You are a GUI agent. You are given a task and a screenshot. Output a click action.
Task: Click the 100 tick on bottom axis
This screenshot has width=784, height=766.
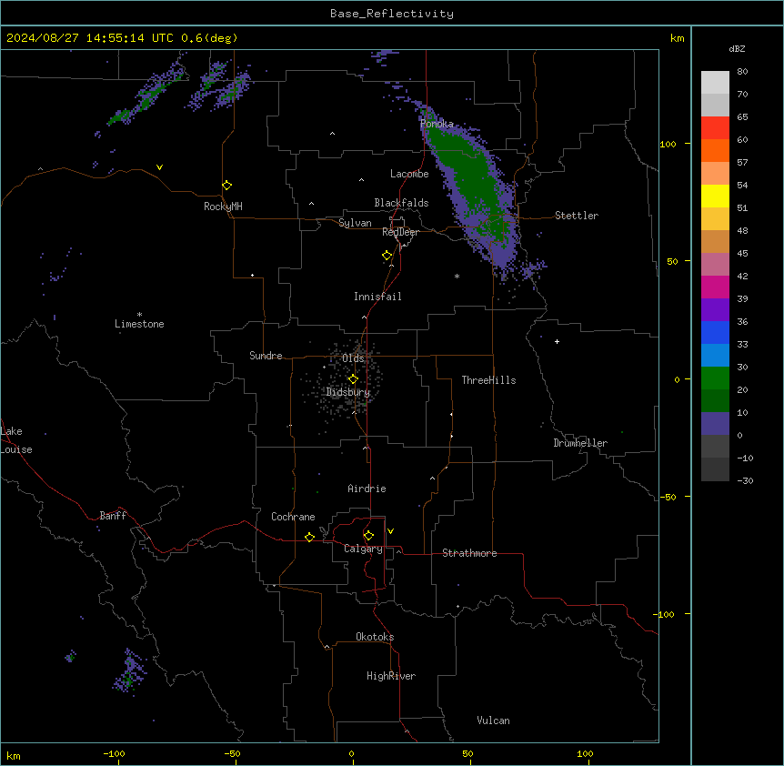pos(585,753)
